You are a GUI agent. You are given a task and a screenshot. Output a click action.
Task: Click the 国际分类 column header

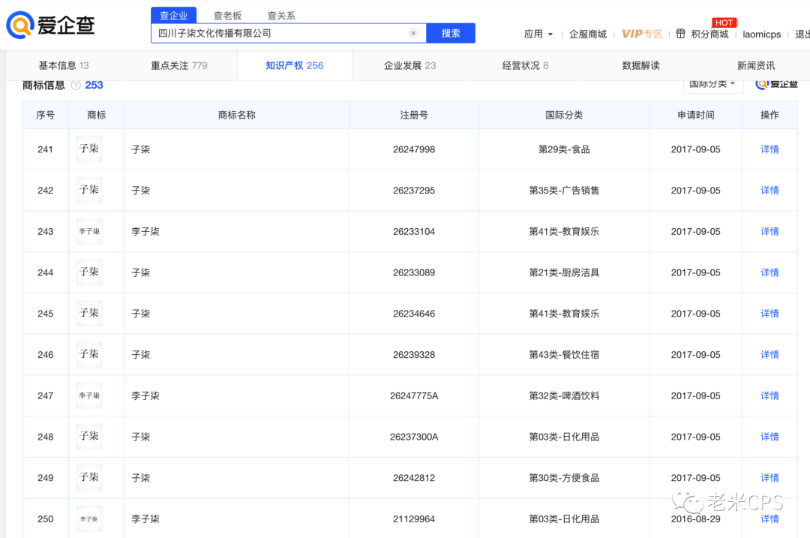point(564,116)
